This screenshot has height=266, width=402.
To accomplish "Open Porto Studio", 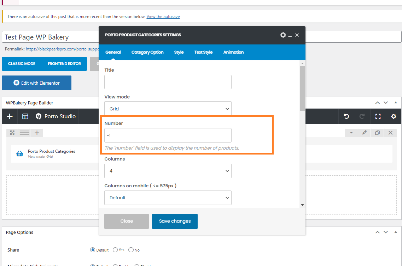I will pyautogui.click(x=56, y=116).
